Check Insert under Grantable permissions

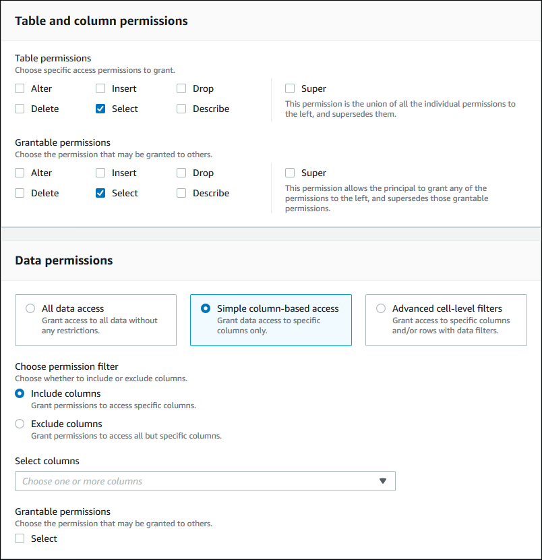tap(100, 173)
